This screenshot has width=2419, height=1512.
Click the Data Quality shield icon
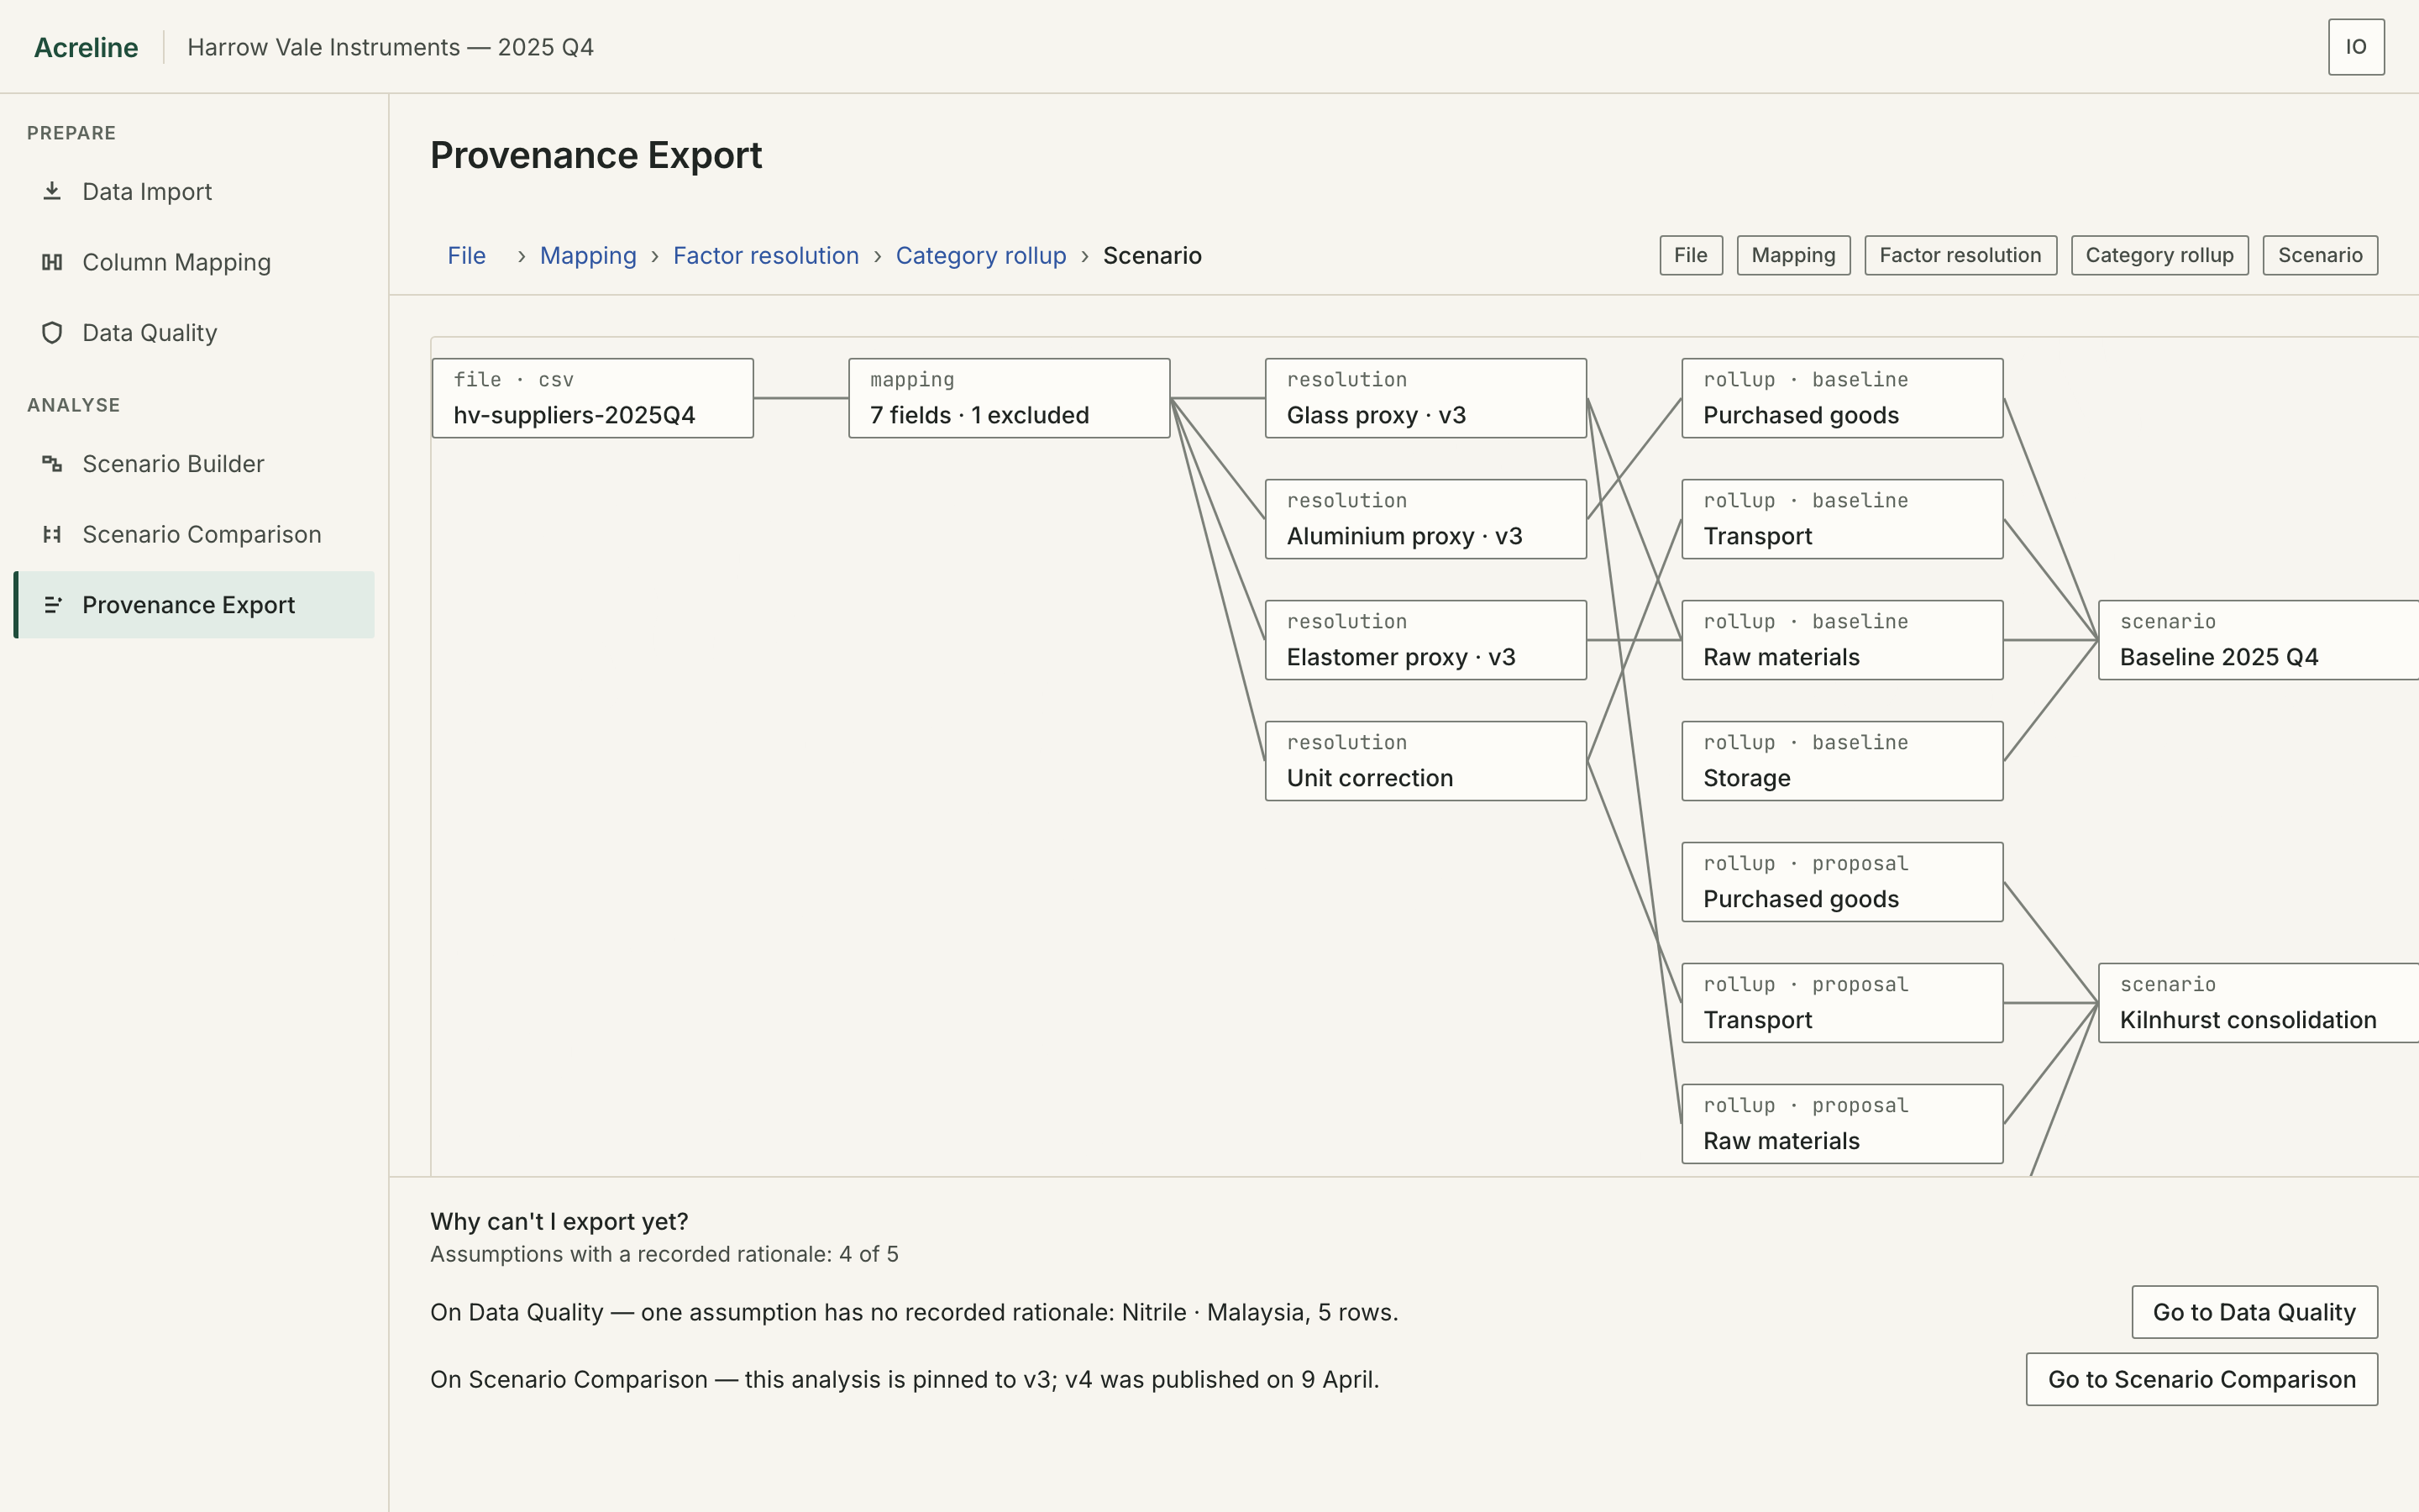pyautogui.click(x=52, y=333)
